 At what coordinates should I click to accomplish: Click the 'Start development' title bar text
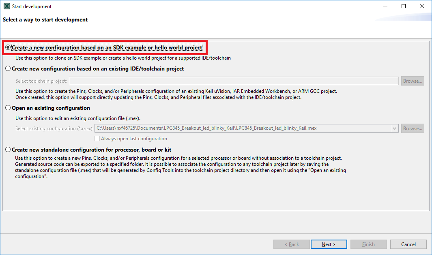(32, 6)
